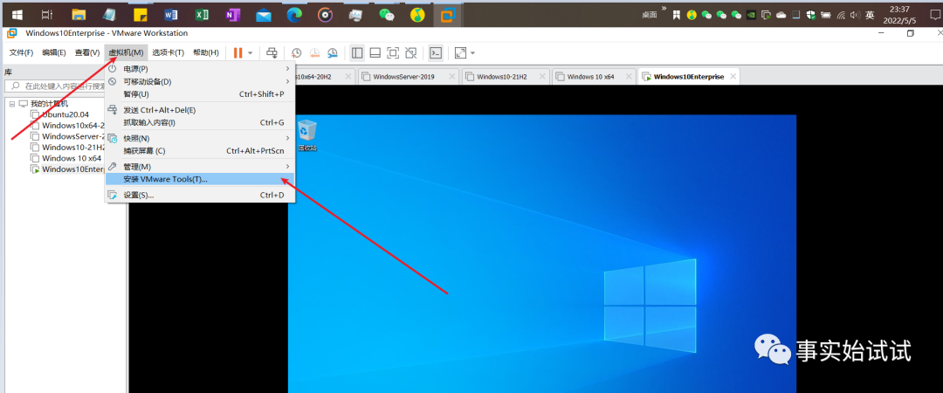This screenshot has height=393, width=943.
Task: Expand the 管理(M) submenu
Action: tap(200, 167)
